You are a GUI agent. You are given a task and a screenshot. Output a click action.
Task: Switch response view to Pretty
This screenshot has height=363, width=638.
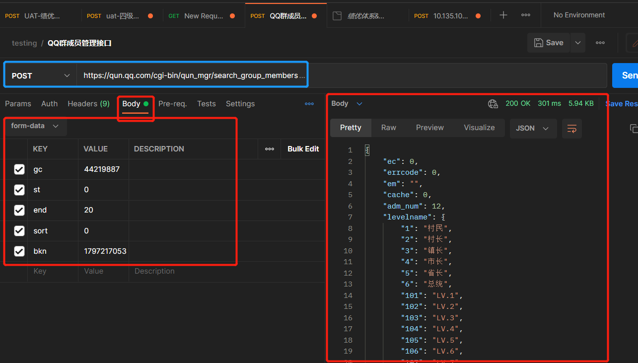pyautogui.click(x=351, y=128)
